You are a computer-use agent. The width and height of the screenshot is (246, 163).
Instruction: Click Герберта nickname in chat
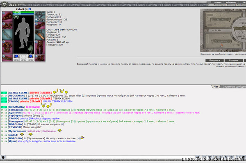coord(15,115)
